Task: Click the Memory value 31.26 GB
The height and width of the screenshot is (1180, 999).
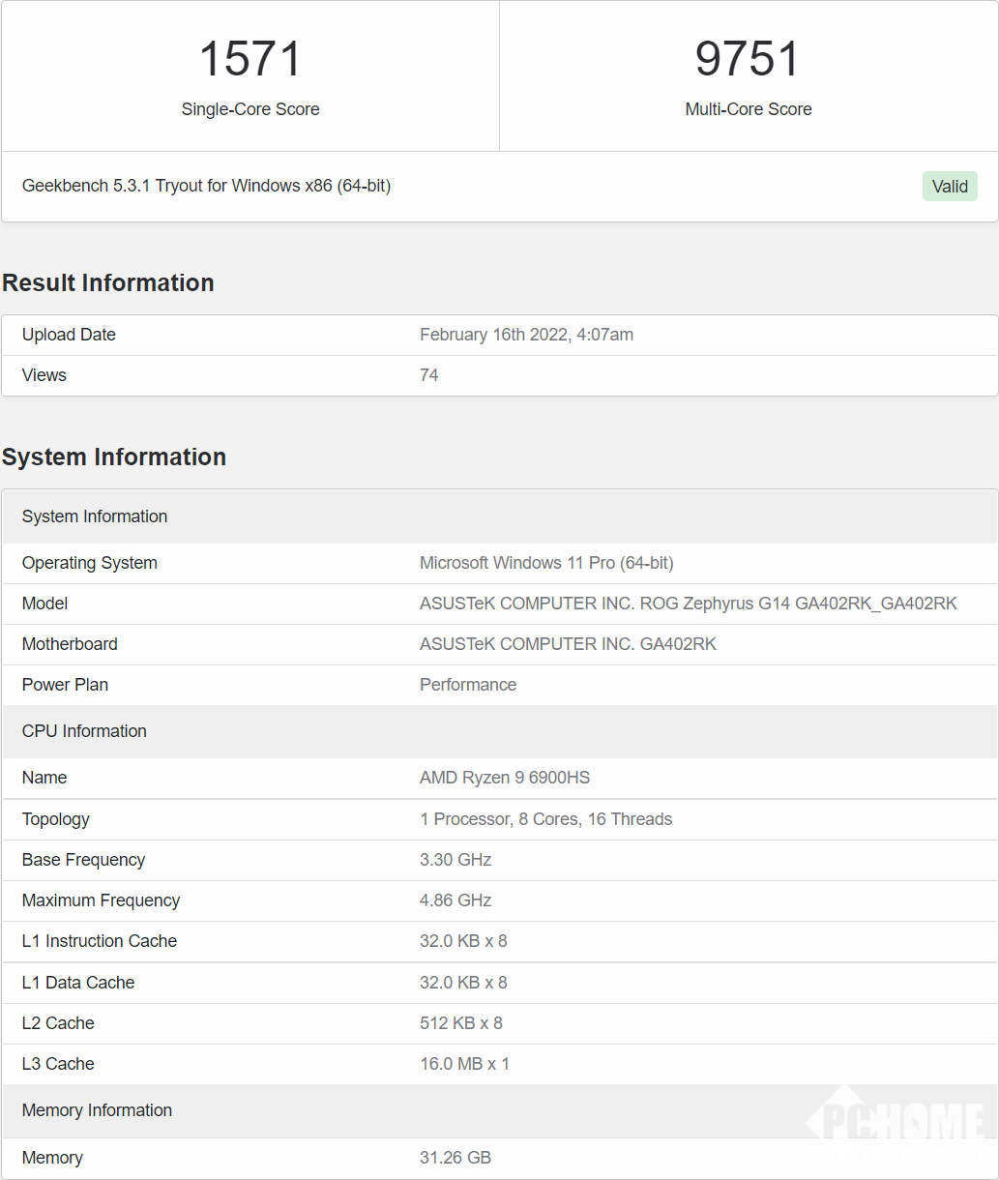Action: (455, 1158)
